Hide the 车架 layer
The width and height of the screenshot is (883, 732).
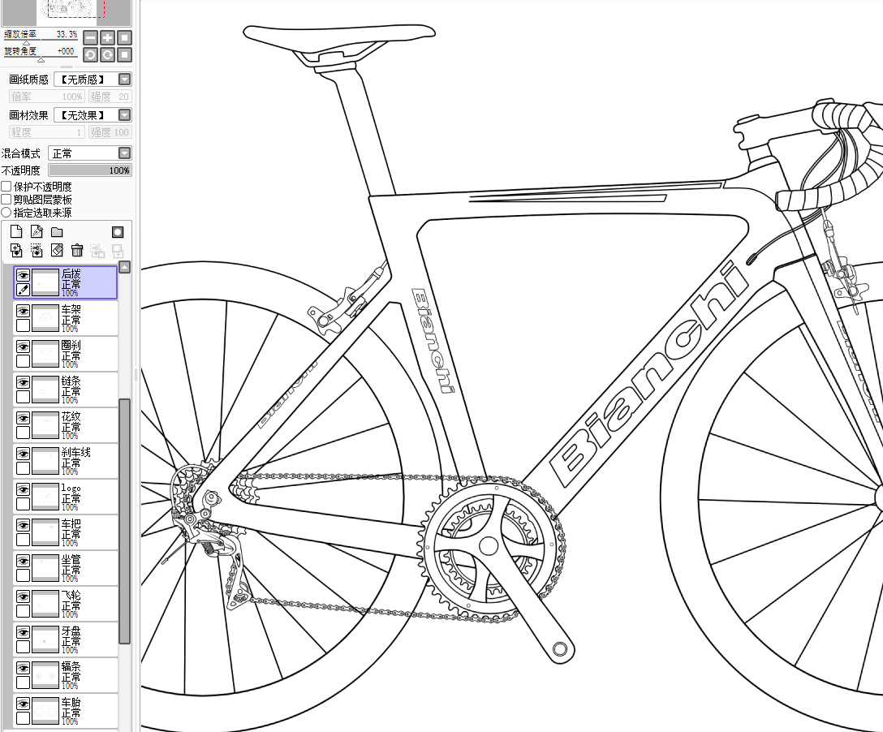click(23, 311)
